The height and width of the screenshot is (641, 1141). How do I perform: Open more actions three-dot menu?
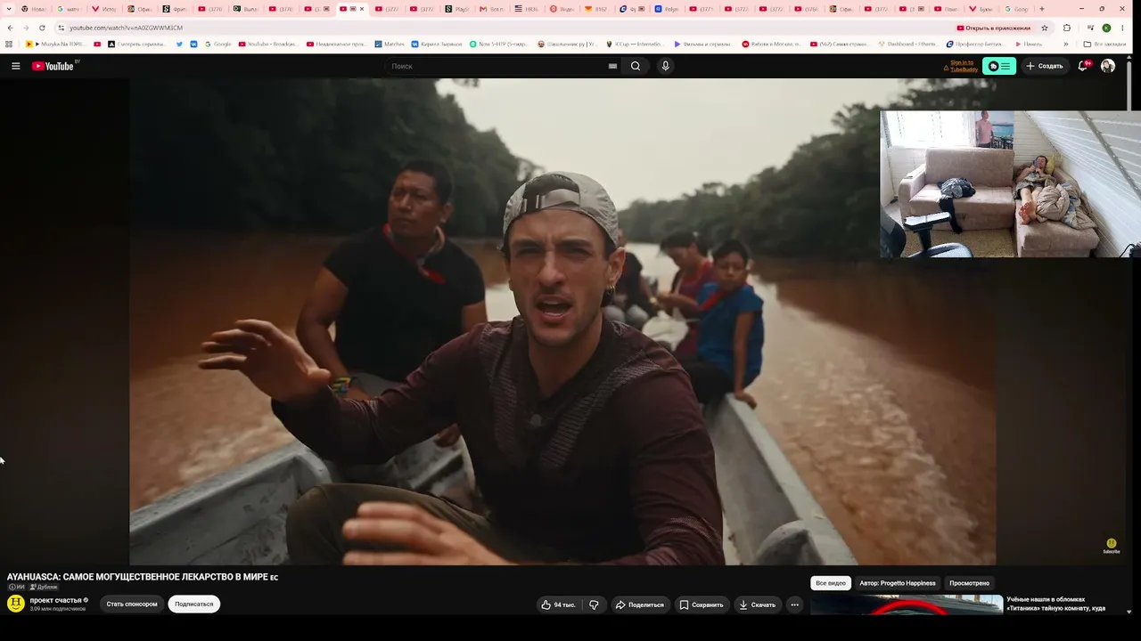[x=795, y=604]
